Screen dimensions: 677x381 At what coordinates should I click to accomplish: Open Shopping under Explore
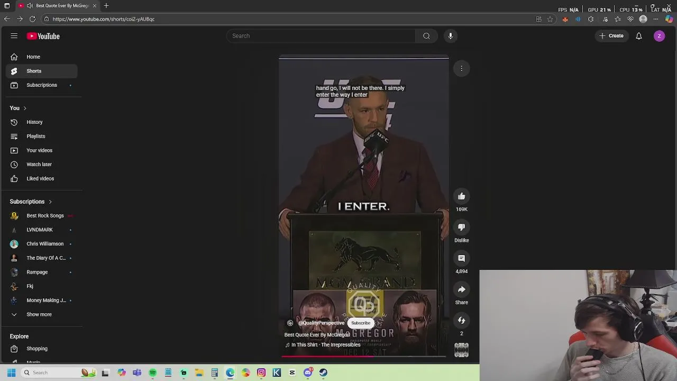(x=41, y=349)
